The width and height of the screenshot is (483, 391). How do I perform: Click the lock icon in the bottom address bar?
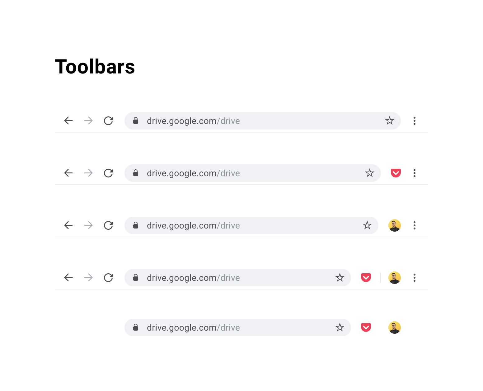coord(136,327)
